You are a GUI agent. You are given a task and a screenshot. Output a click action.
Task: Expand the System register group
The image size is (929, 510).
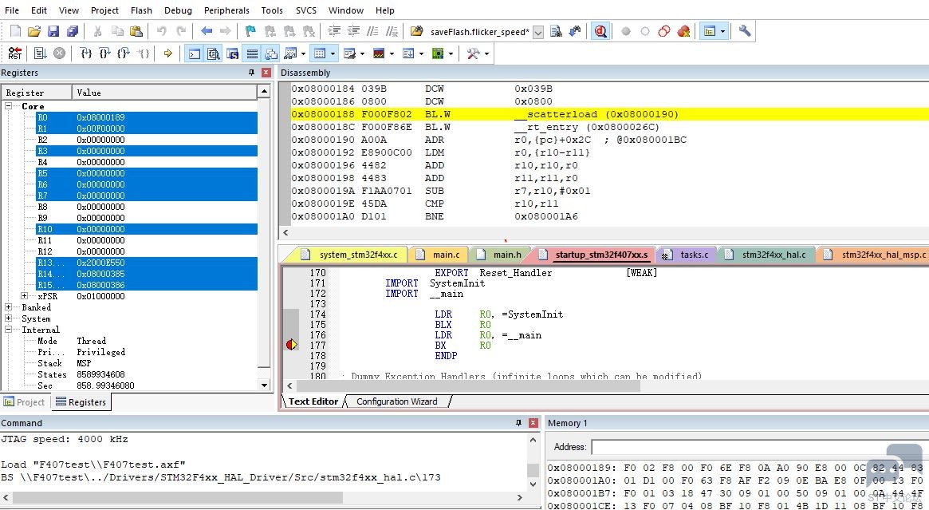(9, 318)
